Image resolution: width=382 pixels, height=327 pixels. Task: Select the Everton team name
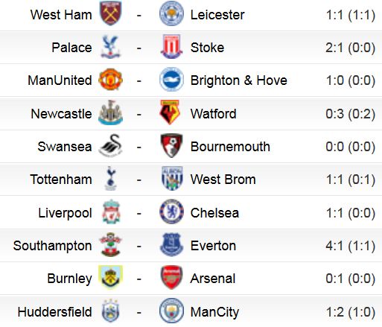[x=213, y=246]
